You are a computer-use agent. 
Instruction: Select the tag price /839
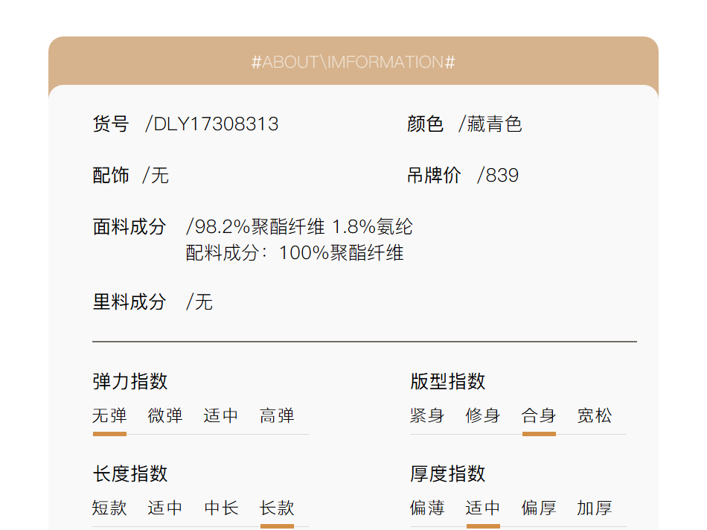[x=498, y=176]
